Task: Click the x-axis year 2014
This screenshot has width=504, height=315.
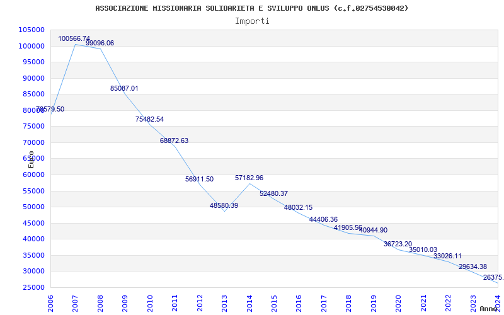Action: (249, 303)
